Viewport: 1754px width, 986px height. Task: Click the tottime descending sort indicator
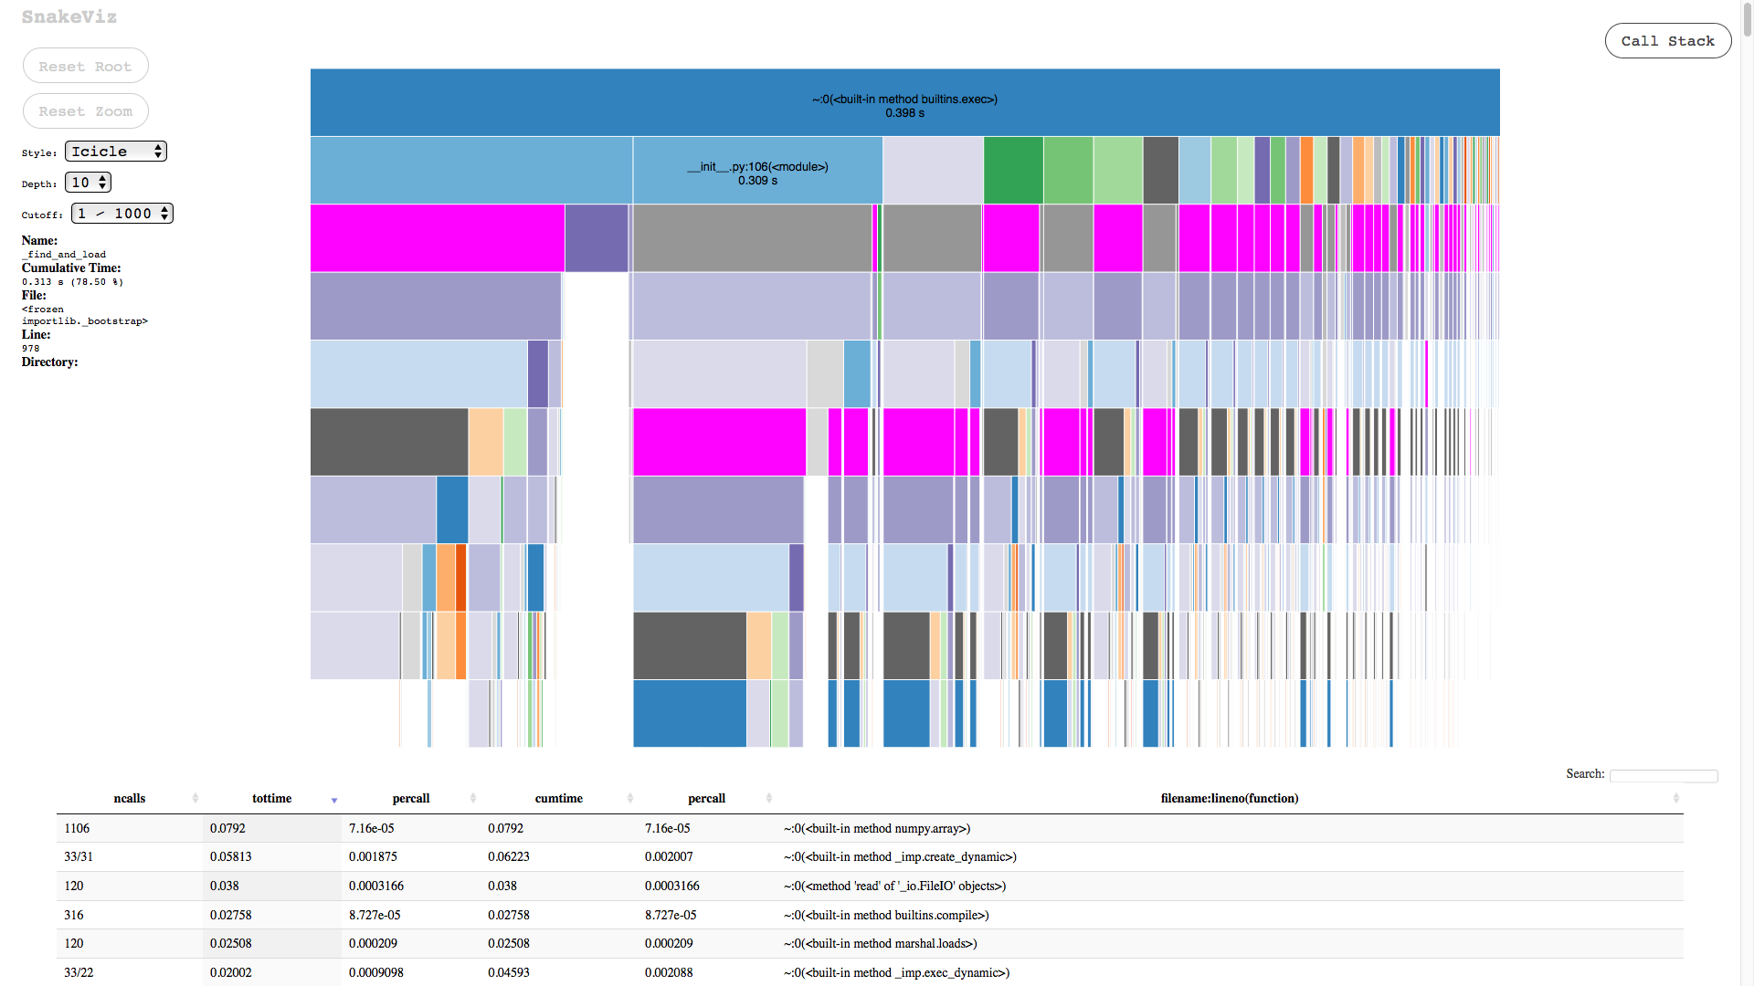point(334,800)
